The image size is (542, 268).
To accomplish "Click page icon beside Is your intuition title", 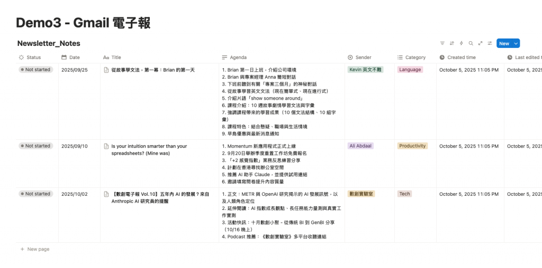I will (x=106, y=146).
